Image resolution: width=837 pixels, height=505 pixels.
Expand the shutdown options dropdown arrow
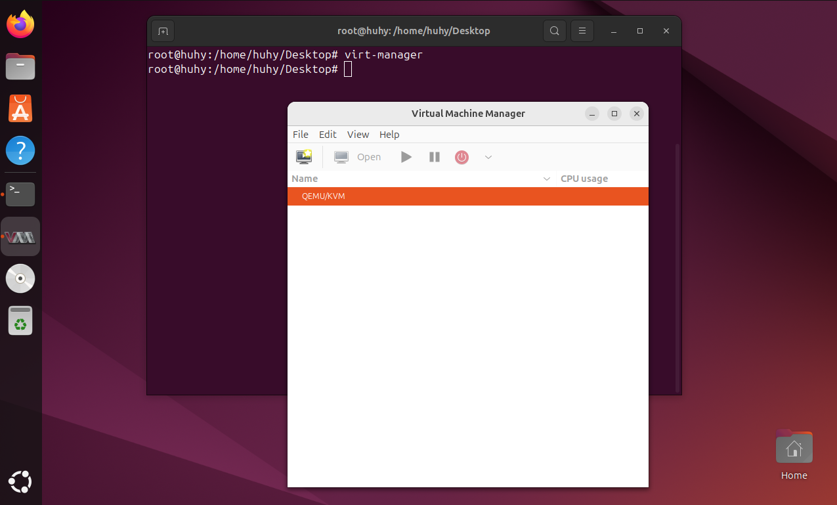(488, 157)
